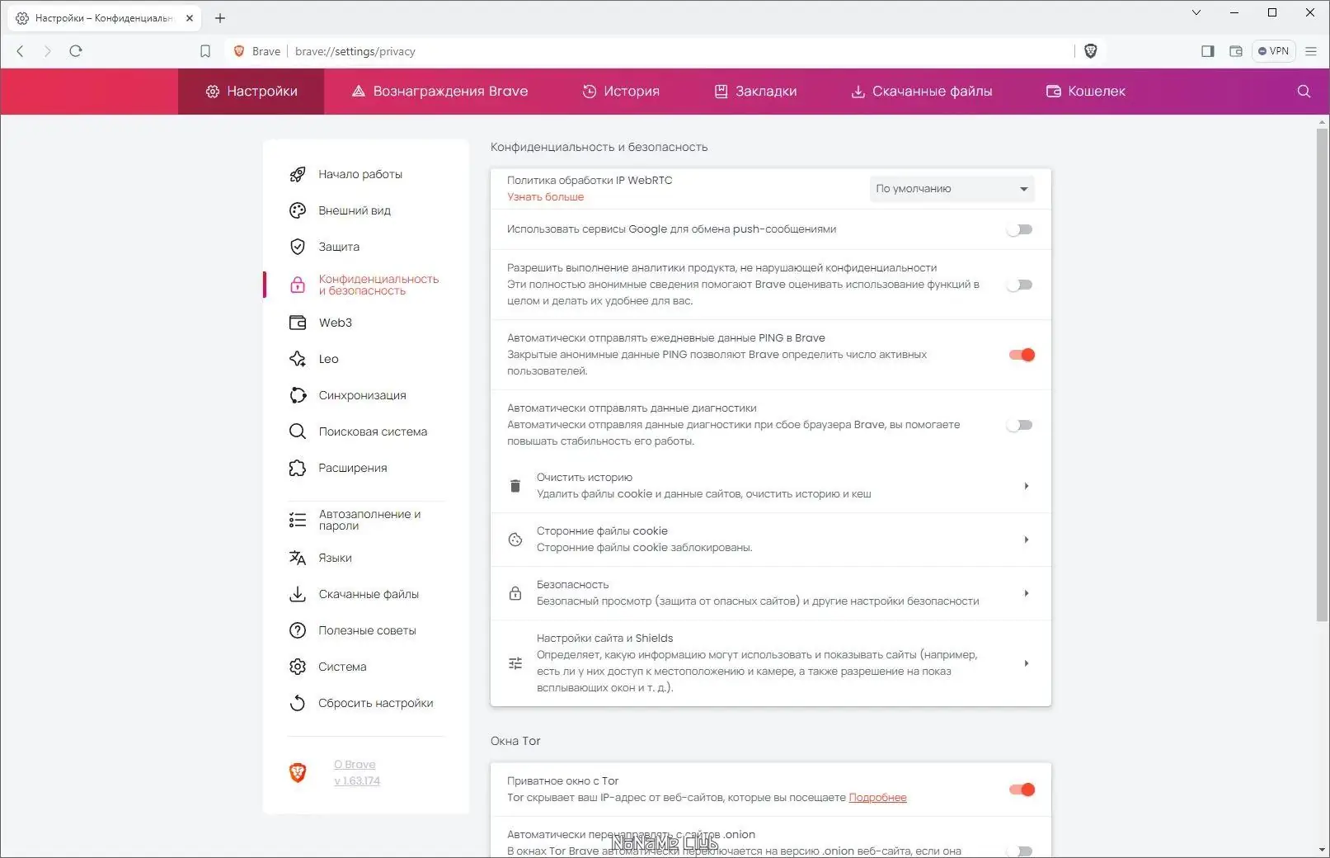The image size is (1330, 858).
Task: Click the trash icon next to Очистить историю
Action: 515,485
